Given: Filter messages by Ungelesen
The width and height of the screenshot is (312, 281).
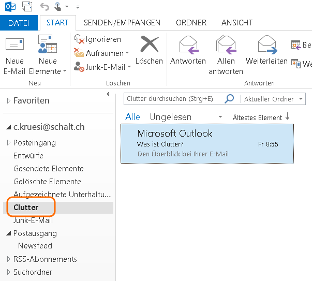Looking at the screenshot, I should (170, 117).
